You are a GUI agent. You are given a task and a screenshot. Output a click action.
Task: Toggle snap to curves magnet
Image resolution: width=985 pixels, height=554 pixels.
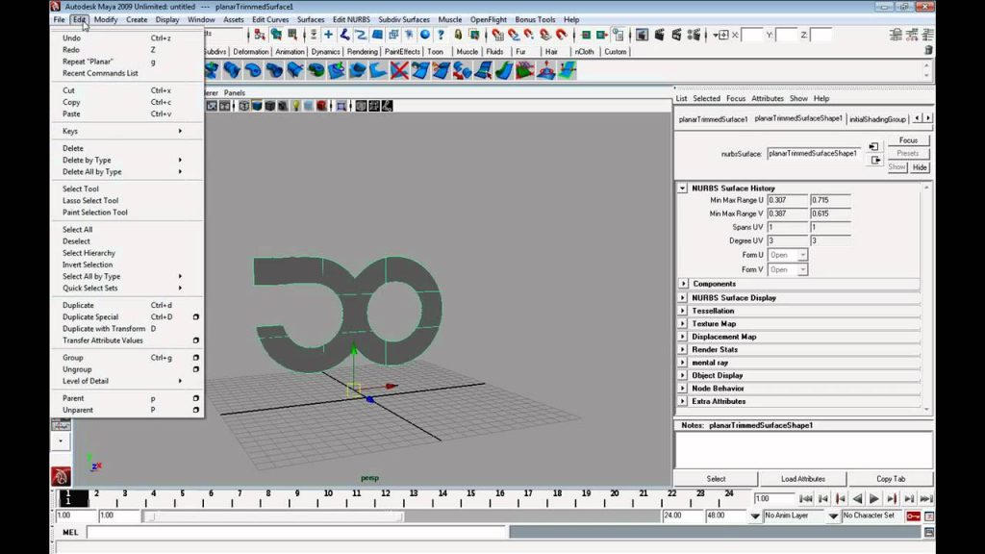tap(514, 35)
